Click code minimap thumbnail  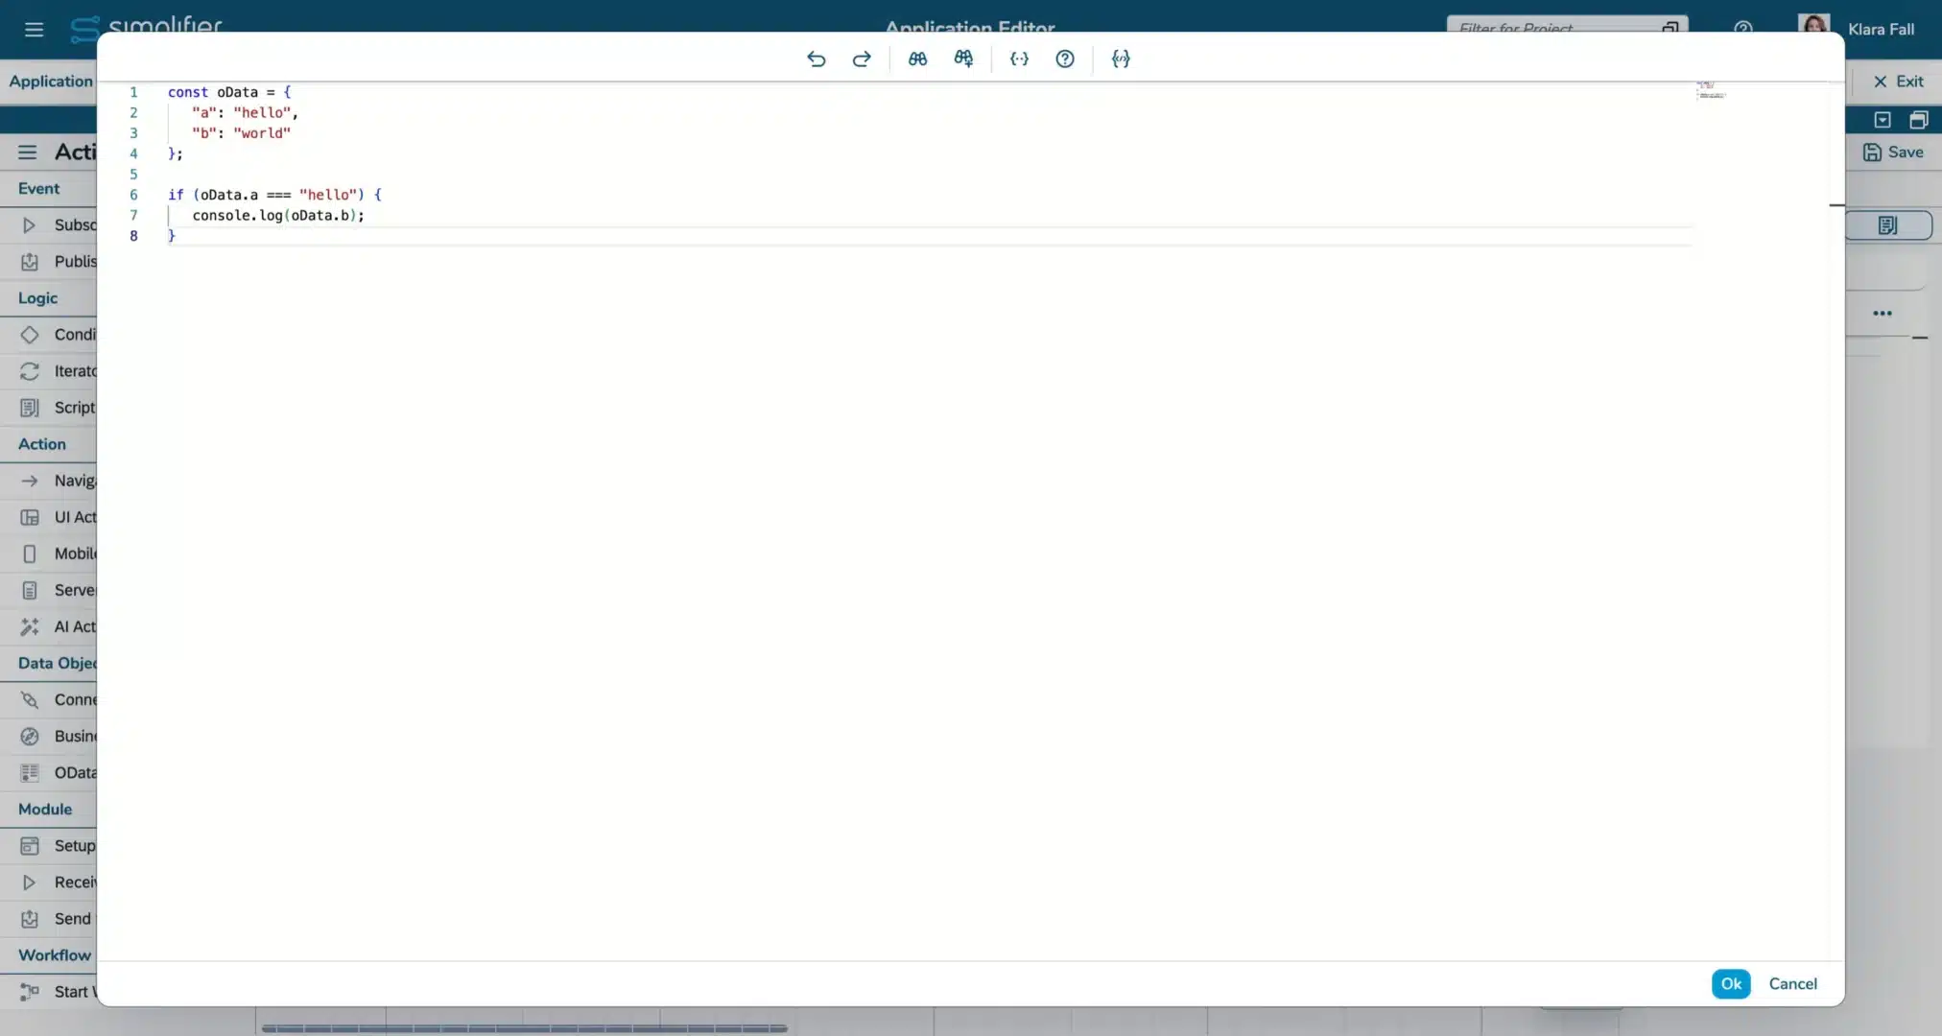(1711, 90)
